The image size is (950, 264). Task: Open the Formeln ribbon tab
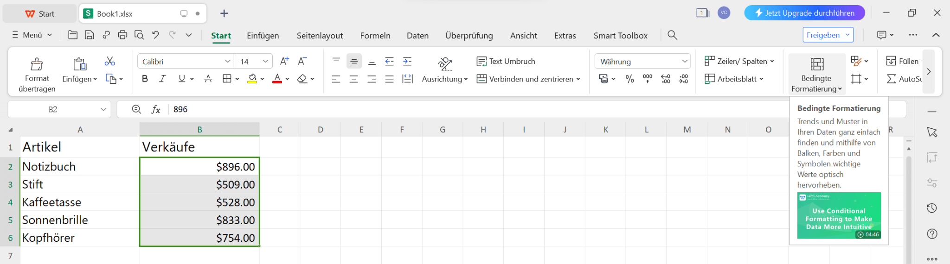[375, 36]
